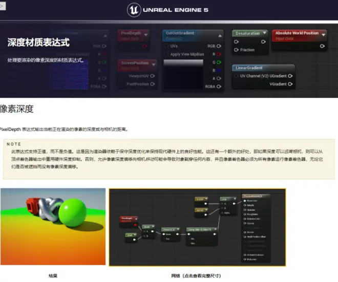Collapse the CutOutGradient node with its arrow
This screenshot has height=282, width=338.
point(220,35)
